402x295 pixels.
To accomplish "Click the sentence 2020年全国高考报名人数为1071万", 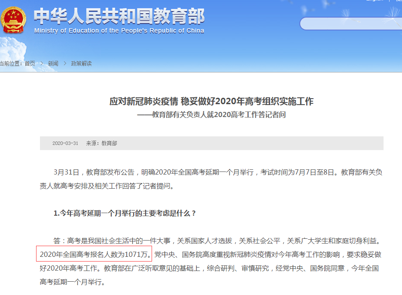I will coord(94,254).
